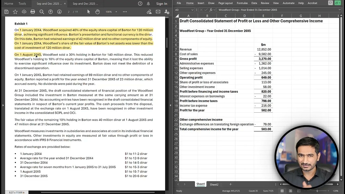The width and height of the screenshot is (345, 194).
Task: Click the Excel formula bar text
Action: [x=248, y=10]
